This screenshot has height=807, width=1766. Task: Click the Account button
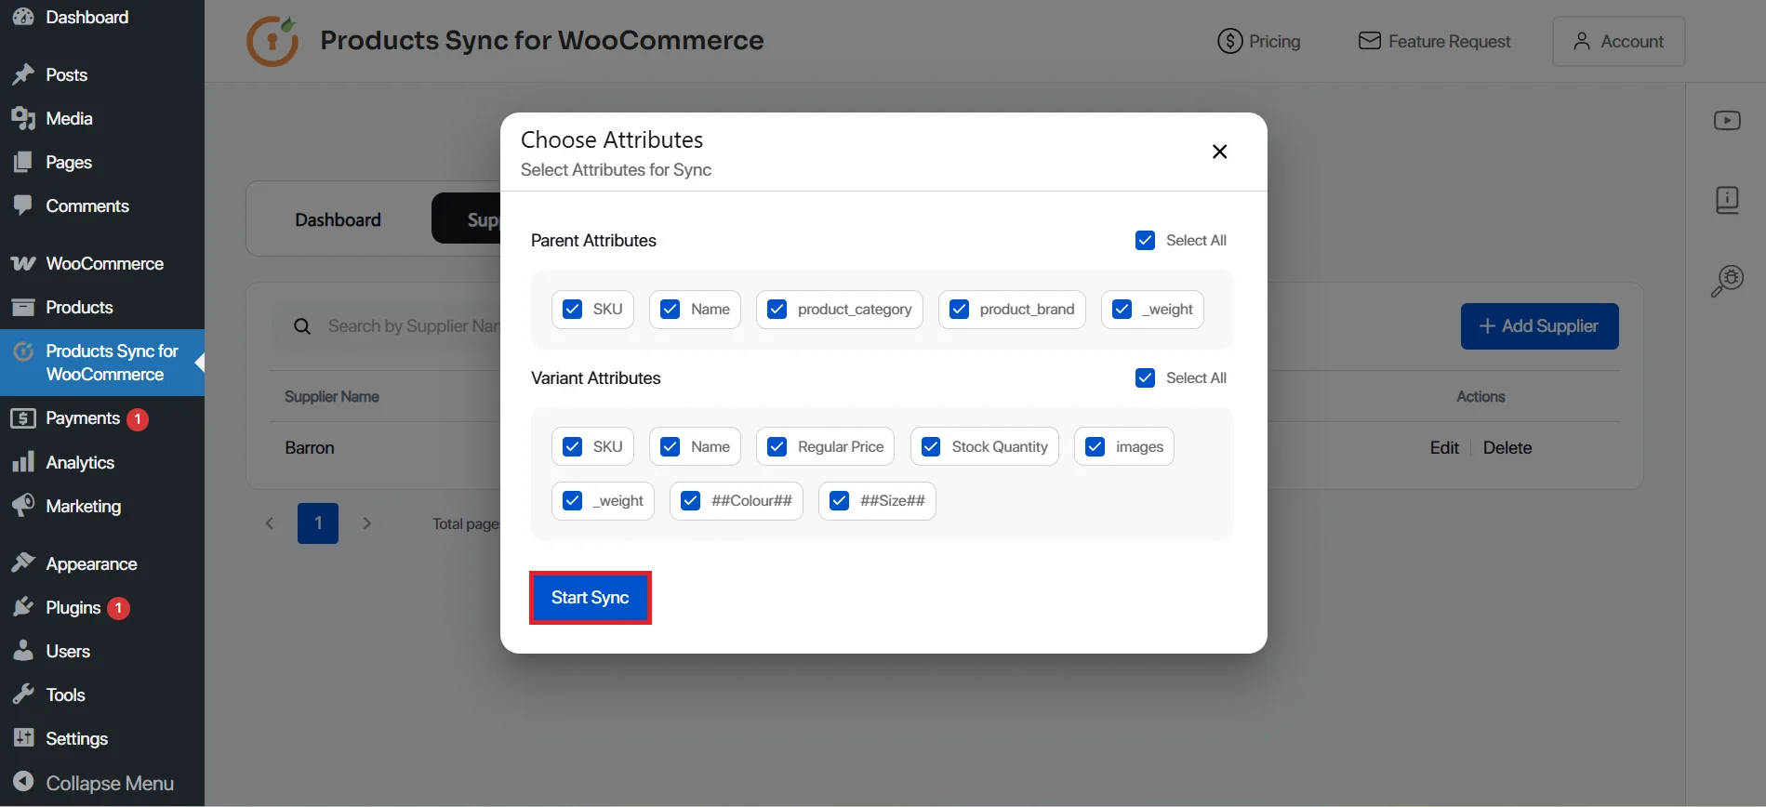tap(1619, 41)
